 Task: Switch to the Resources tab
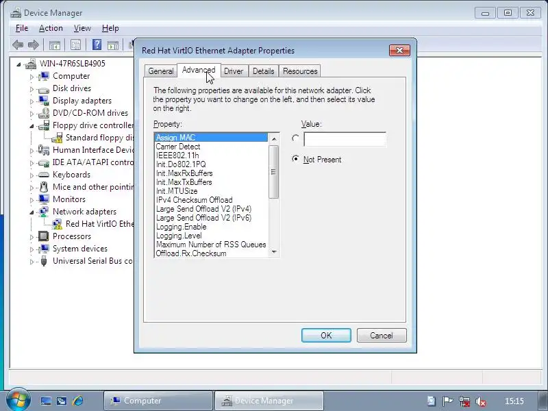[x=300, y=71]
